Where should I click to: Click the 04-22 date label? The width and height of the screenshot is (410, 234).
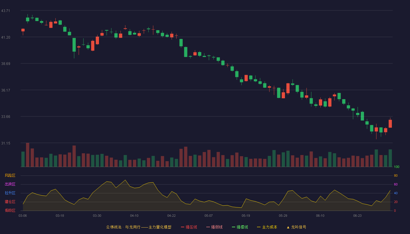coord(171,216)
